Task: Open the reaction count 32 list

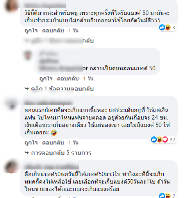Action: [172, 139]
